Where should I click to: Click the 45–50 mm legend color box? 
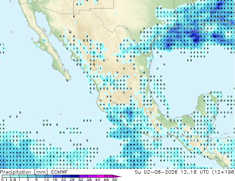click(109, 176)
